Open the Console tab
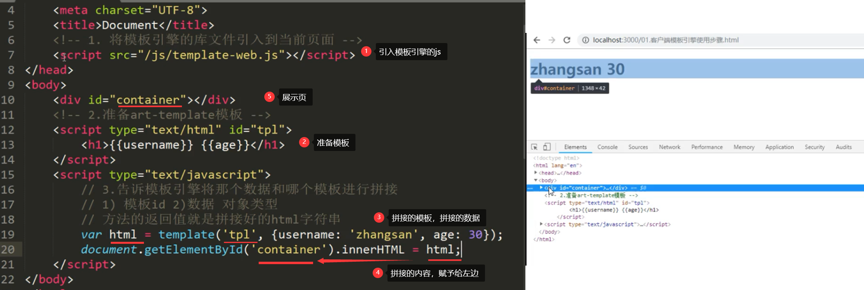This screenshot has height=290, width=864. point(607,147)
